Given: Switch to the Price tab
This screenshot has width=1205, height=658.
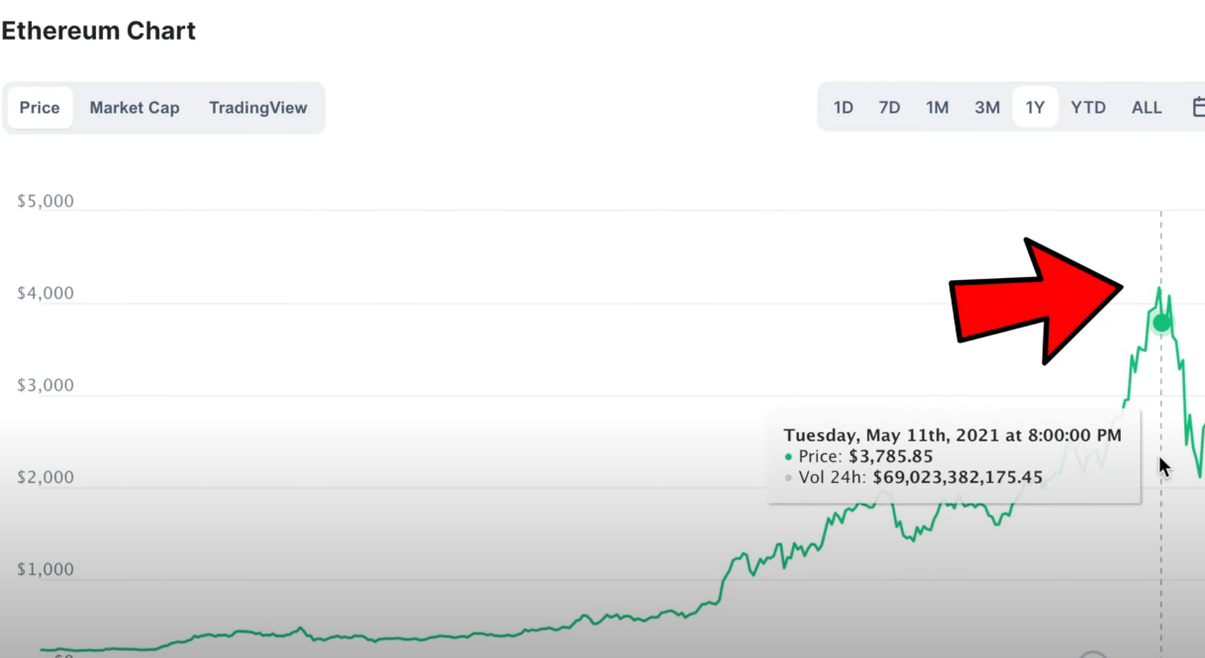Looking at the screenshot, I should coord(40,108).
